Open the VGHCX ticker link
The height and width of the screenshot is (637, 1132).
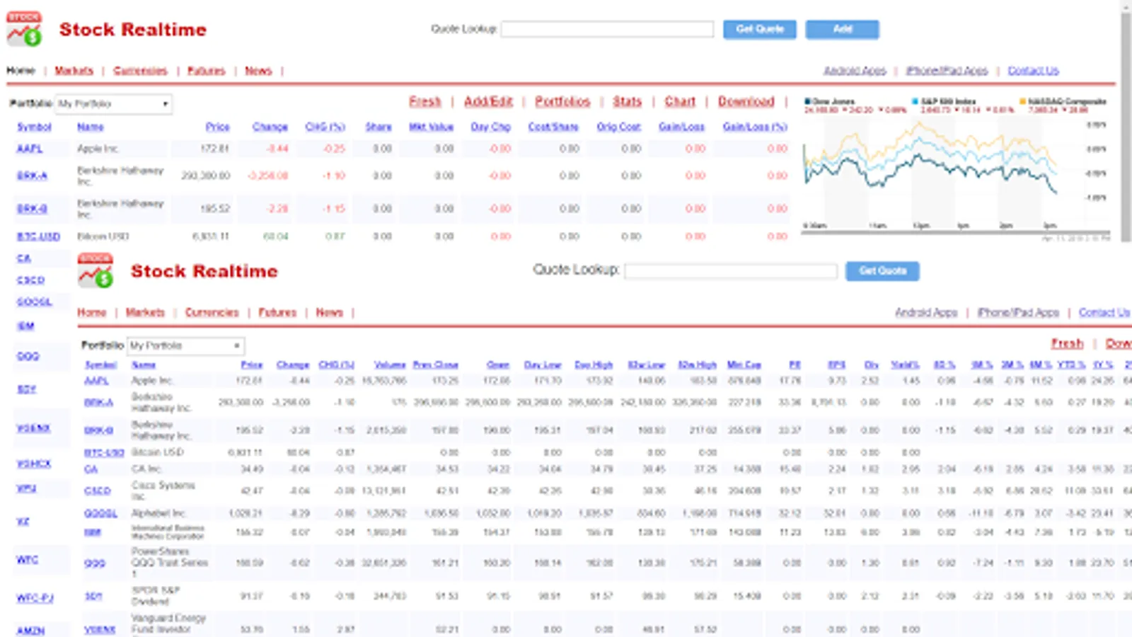coord(34,464)
